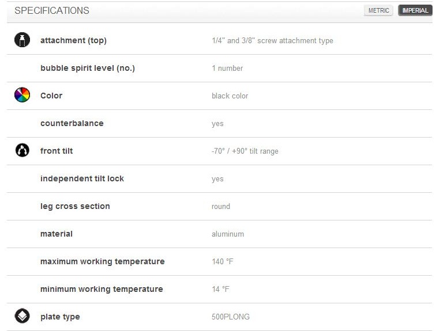
Task: Select independent tilt lock label
Action: click(x=82, y=178)
